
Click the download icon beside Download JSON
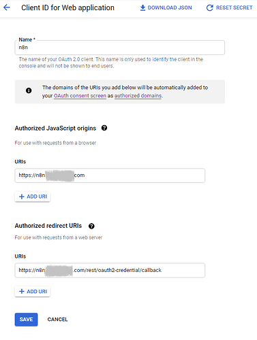pyautogui.click(x=142, y=7)
